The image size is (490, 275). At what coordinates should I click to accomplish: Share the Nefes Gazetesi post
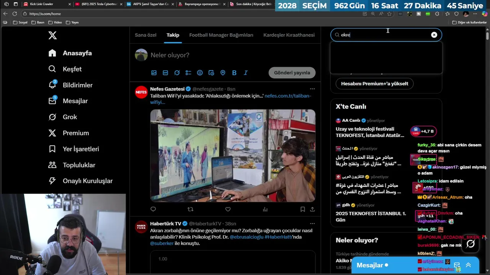[x=312, y=209]
